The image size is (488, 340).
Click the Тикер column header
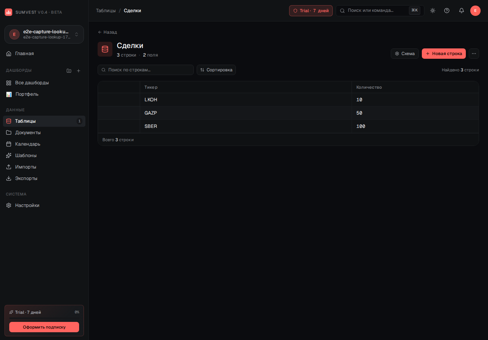(x=246, y=87)
